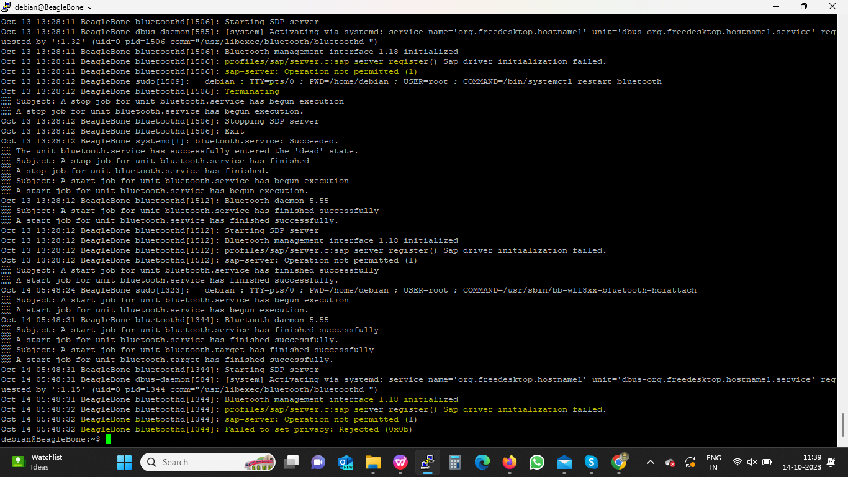
Task: Open the notification bell in the tray
Action: point(831,462)
